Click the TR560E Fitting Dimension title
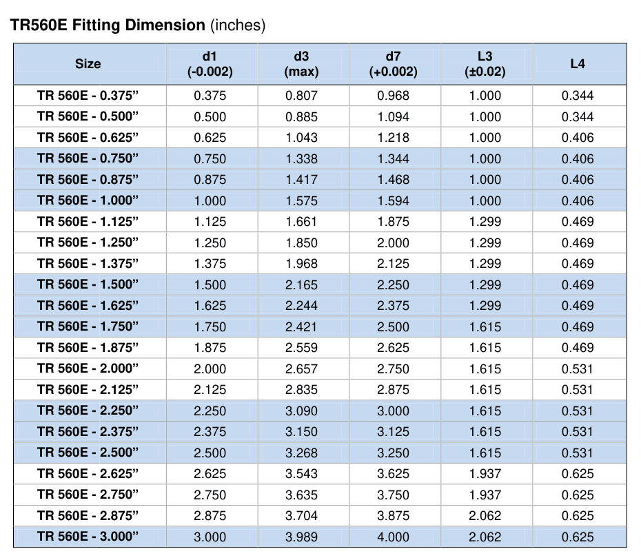 click(138, 25)
